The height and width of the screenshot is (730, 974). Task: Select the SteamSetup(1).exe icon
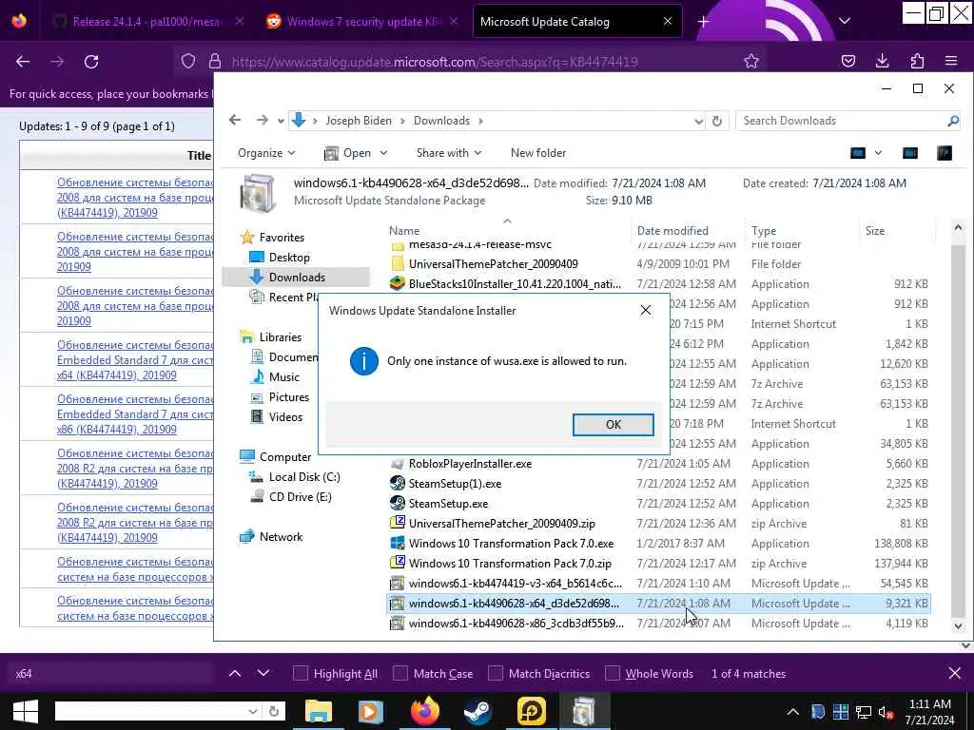point(398,484)
